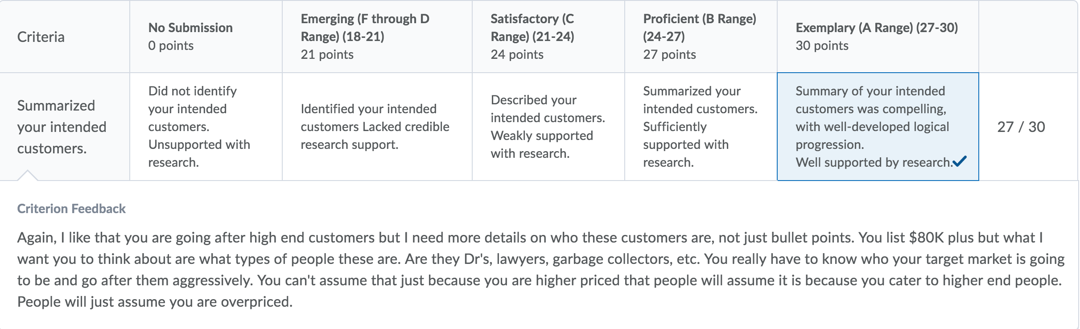Click the 30 points label
Screen dimensions: 1080x329
(x=822, y=45)
